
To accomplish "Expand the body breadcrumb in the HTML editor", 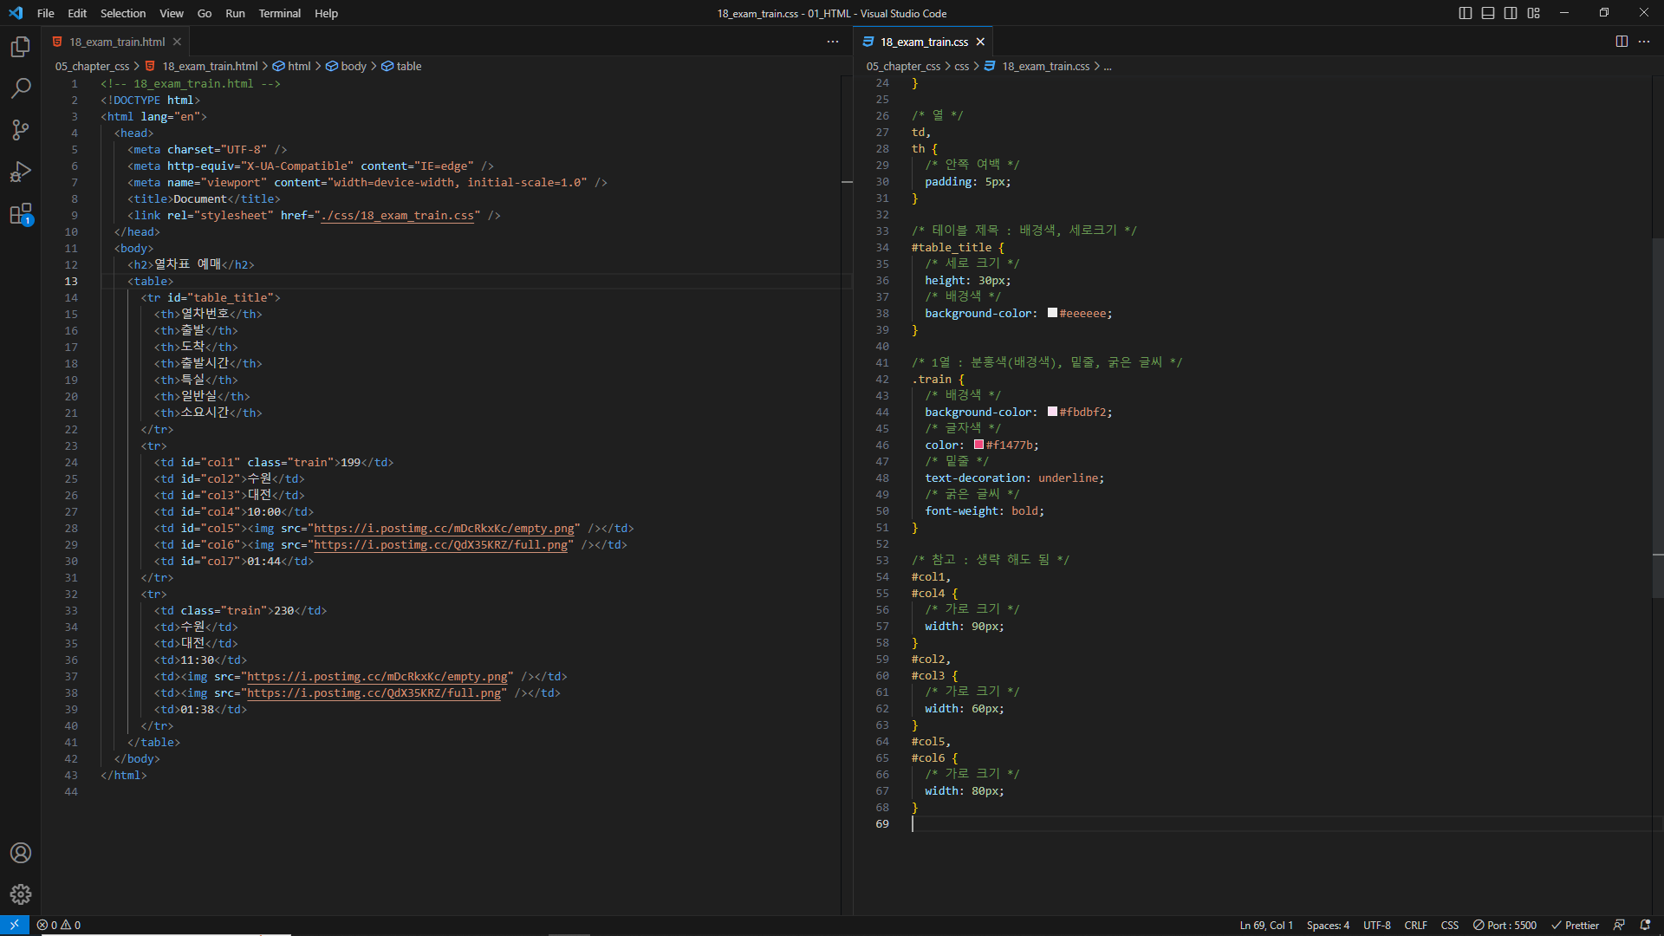I will [x=353, y=66].
